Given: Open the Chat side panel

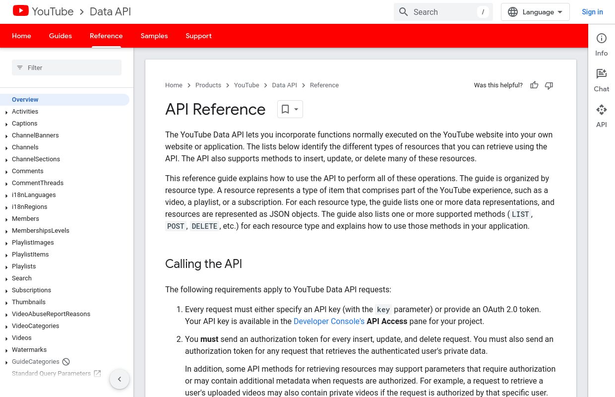Looking at the screenshot, I should (x=602, y=80).
